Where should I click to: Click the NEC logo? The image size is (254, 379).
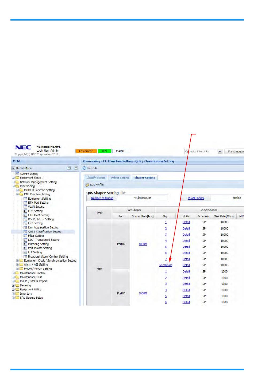coord(23,147)
